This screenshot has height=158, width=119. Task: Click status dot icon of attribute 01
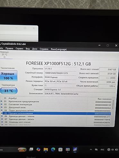[x=1, y=101]
